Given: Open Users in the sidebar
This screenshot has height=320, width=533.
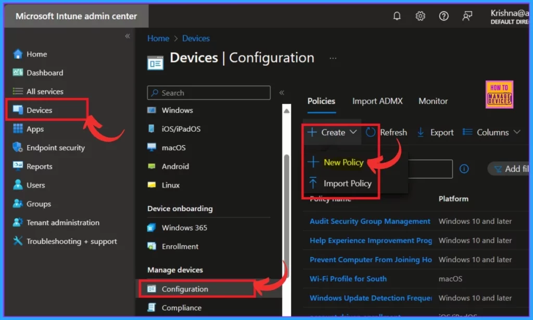Looking at the screenshot, I should tap(36, 185).
